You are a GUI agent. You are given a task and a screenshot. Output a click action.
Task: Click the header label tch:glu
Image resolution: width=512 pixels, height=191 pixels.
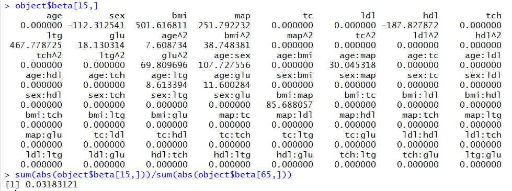(420, 155)
